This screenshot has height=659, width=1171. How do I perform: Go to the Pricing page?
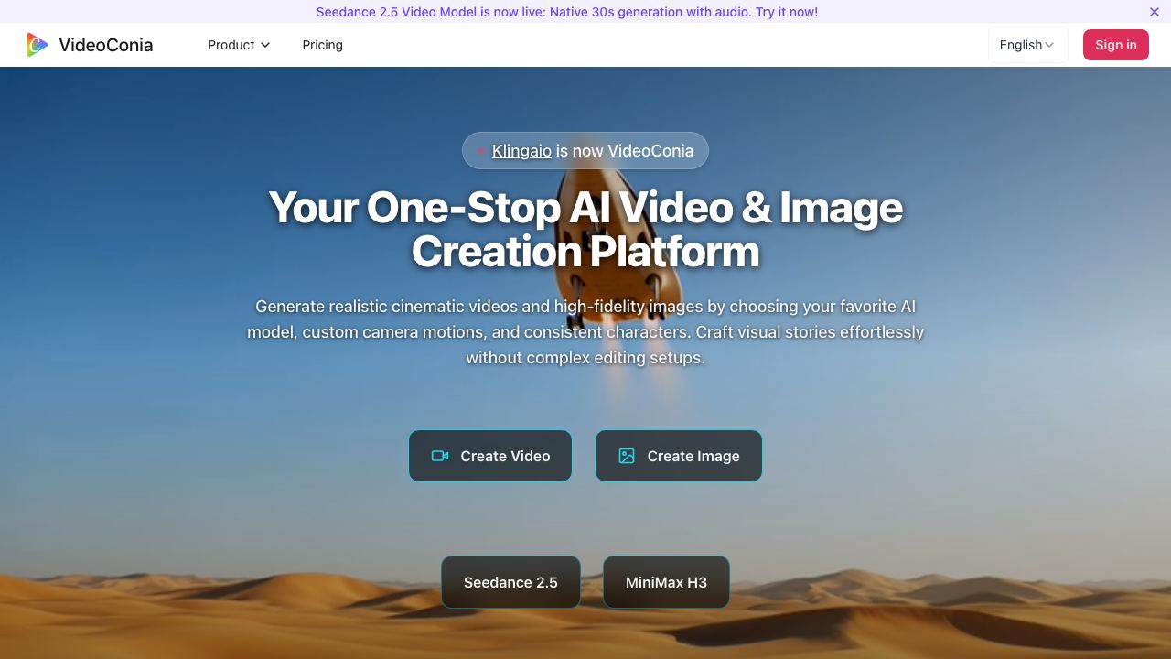[323, 45]
